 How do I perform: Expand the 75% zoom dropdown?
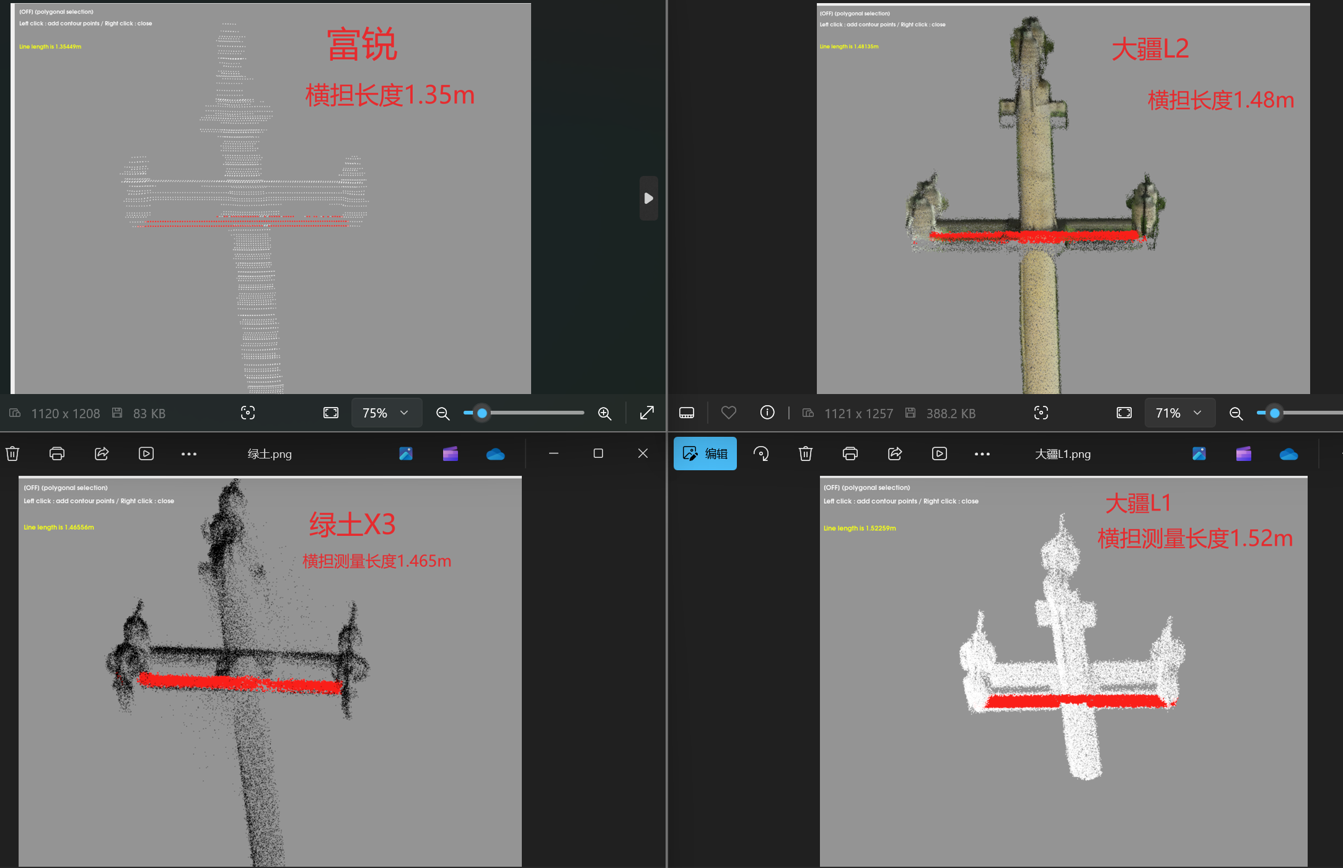click(387, 413)
